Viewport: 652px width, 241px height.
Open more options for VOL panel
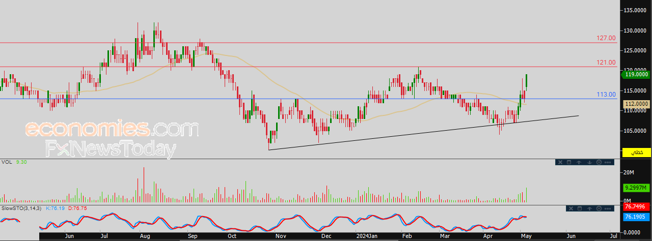(608, 162)
